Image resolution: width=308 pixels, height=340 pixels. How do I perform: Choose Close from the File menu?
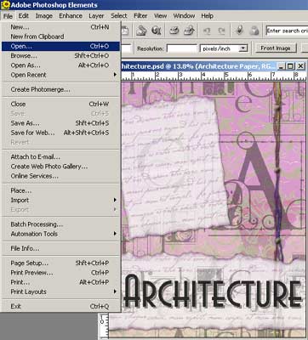point(60,104)
